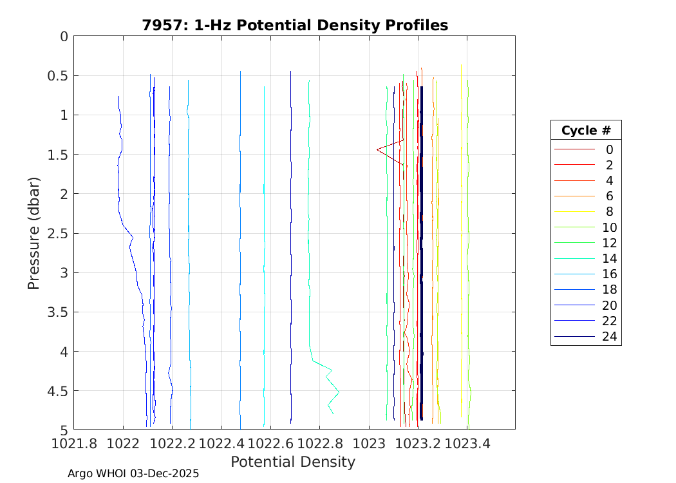The height and width of the screenshot is (483, 676).
Task: Click the red spike near 1.5 dbar
Action: [378, 149]
